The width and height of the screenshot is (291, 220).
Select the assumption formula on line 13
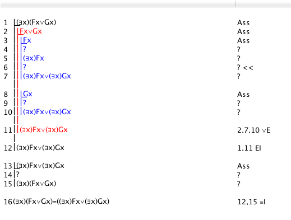40,166
